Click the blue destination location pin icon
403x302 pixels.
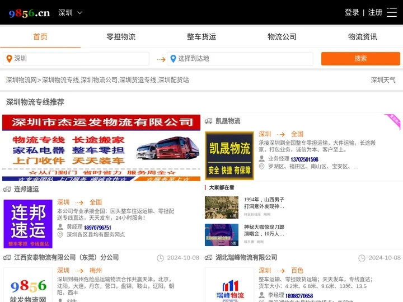coord(173,59)
